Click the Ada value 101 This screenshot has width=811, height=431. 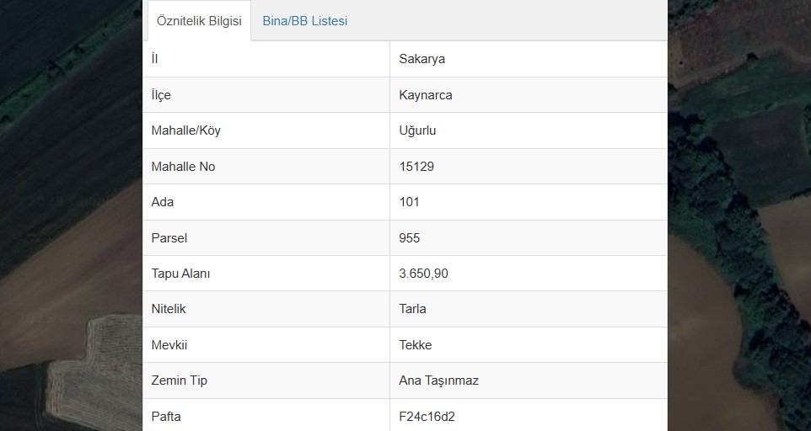pyautogui.click(x=409, y=202)
